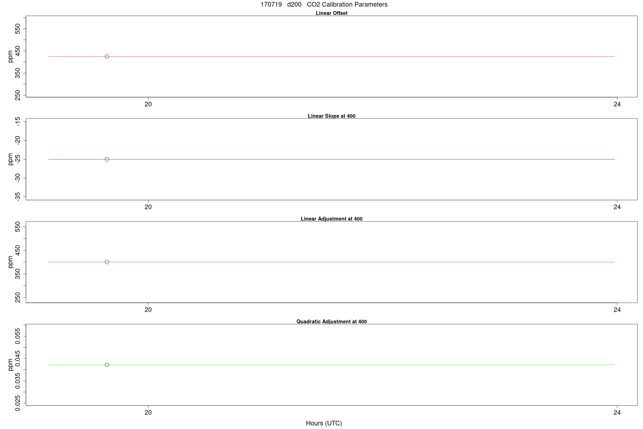This screenshot has height=429, width=643.
Task: Click the '250' y-axis label in the Linear Offset plot
Action: 18,95
